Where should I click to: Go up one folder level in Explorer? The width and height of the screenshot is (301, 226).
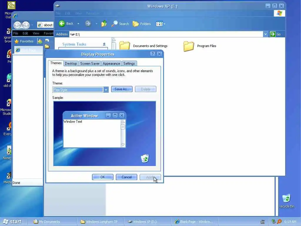click(x=104, y=24)
